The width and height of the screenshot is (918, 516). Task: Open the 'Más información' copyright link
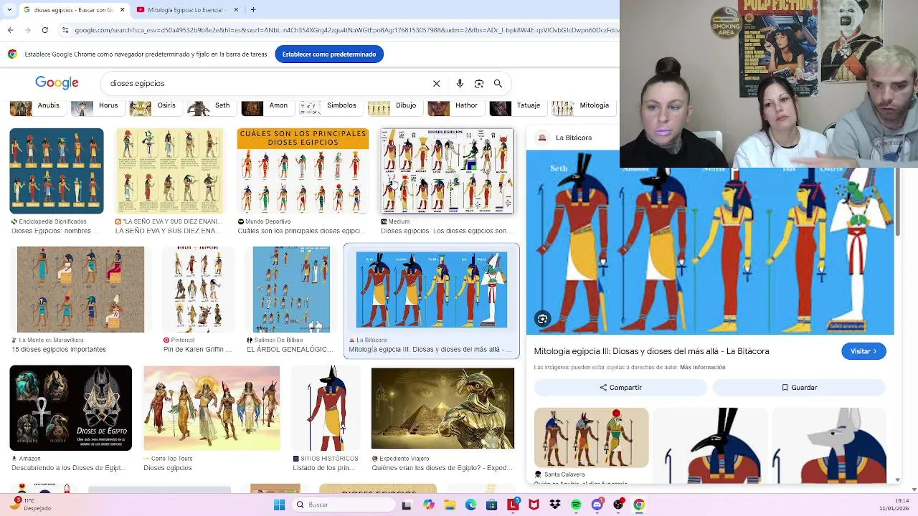coord(703,367)
